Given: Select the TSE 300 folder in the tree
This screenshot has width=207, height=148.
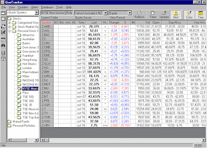Looking at the screenshot, I should tap(28, 101).
